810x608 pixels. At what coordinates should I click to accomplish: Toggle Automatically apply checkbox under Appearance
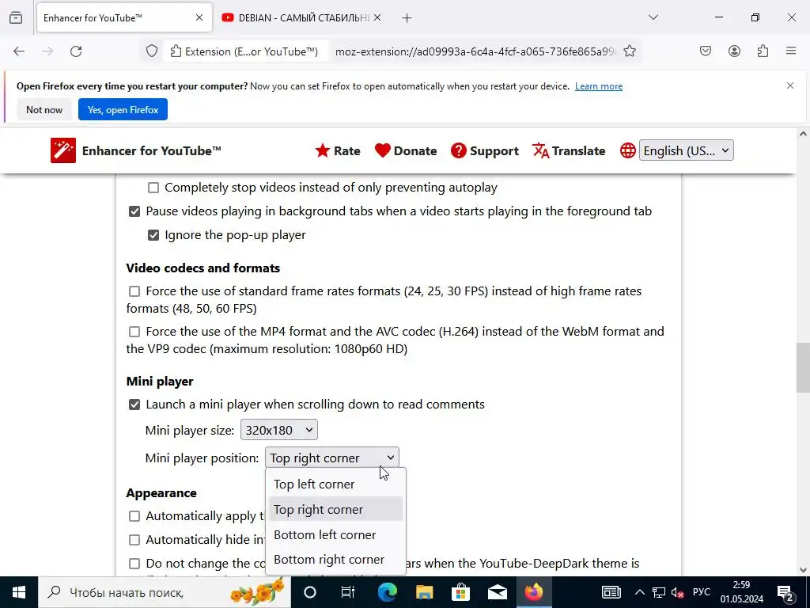[x=134, y=516]
